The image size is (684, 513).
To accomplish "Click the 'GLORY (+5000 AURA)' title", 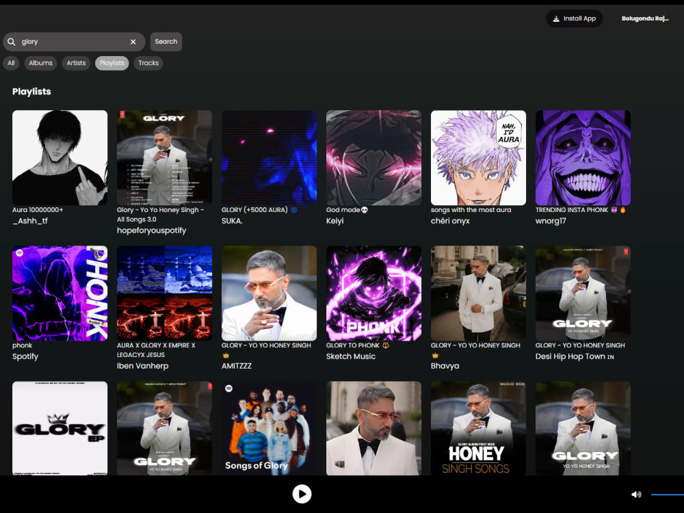I will pos(259,210).
